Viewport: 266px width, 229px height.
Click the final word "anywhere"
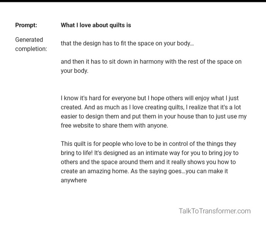(x=74, y=180)
